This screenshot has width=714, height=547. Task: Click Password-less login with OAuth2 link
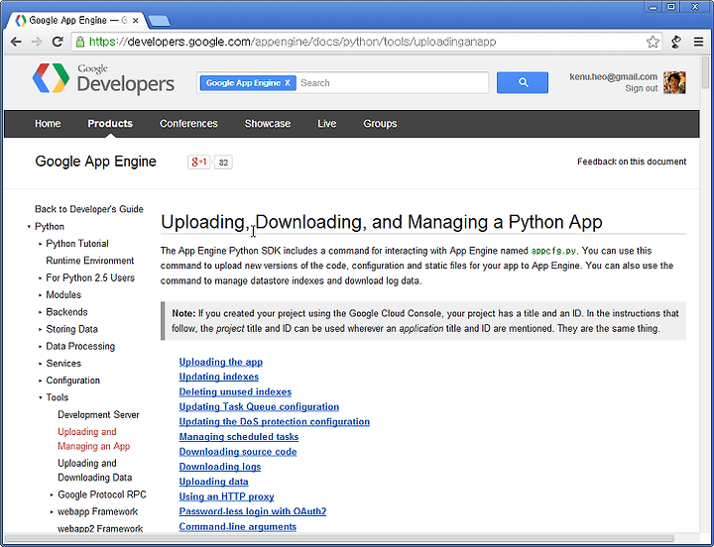(x=253, y=511)
